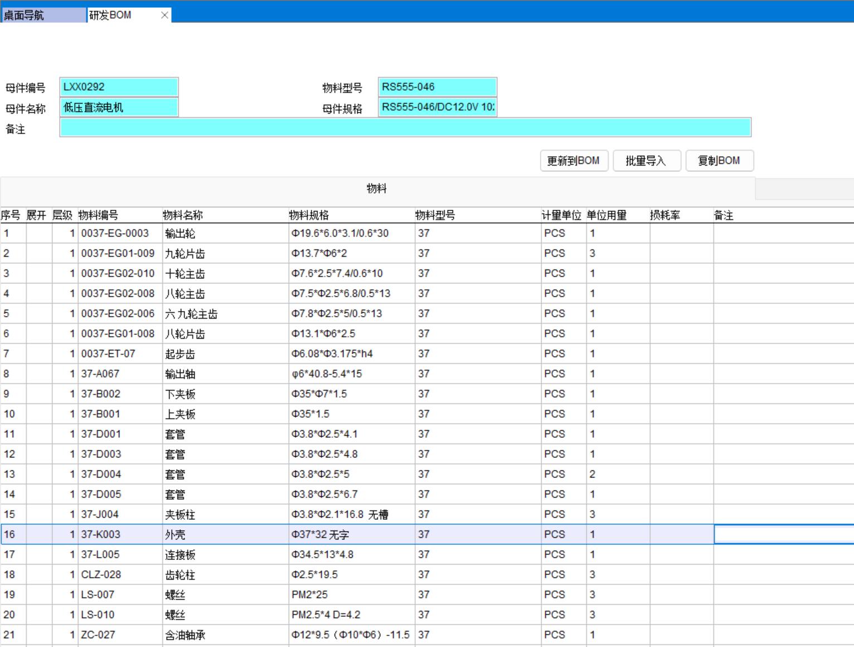Click the active 备注 cell in row 16
The width and height of the screenshot is (854, 647).
tap(783, 534)
